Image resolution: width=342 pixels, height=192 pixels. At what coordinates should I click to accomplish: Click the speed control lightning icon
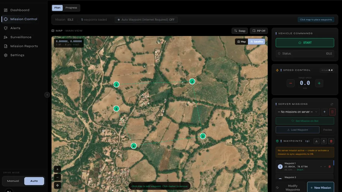(x=277, y=70)
